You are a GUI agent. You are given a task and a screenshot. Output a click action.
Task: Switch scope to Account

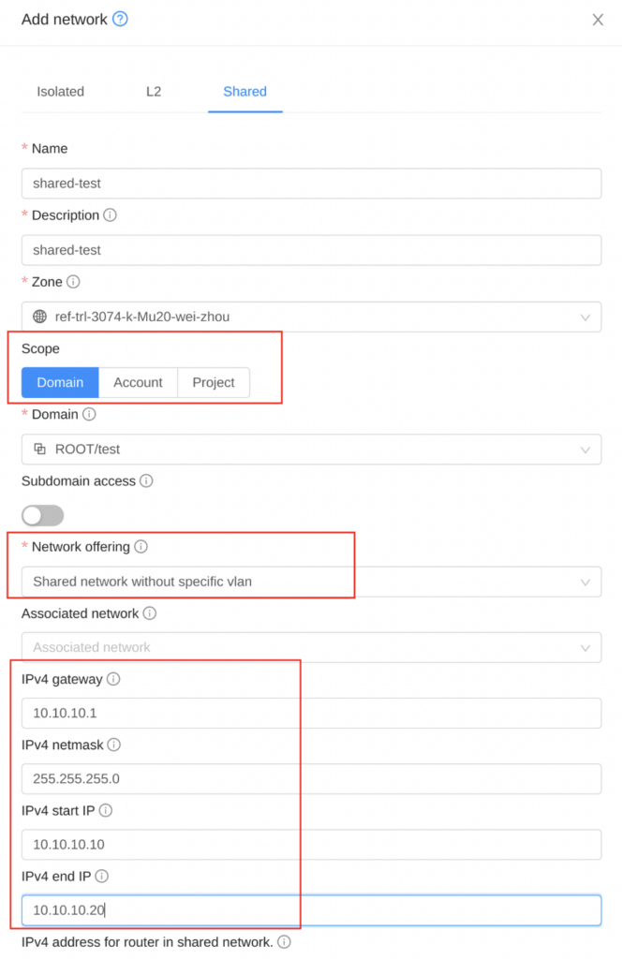(x=138, y=382)
